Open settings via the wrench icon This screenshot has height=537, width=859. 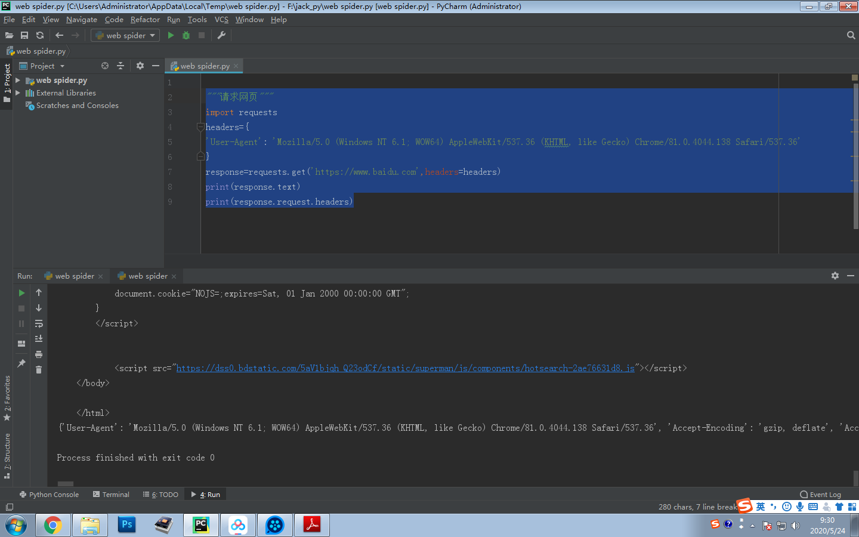coord(221,35)
